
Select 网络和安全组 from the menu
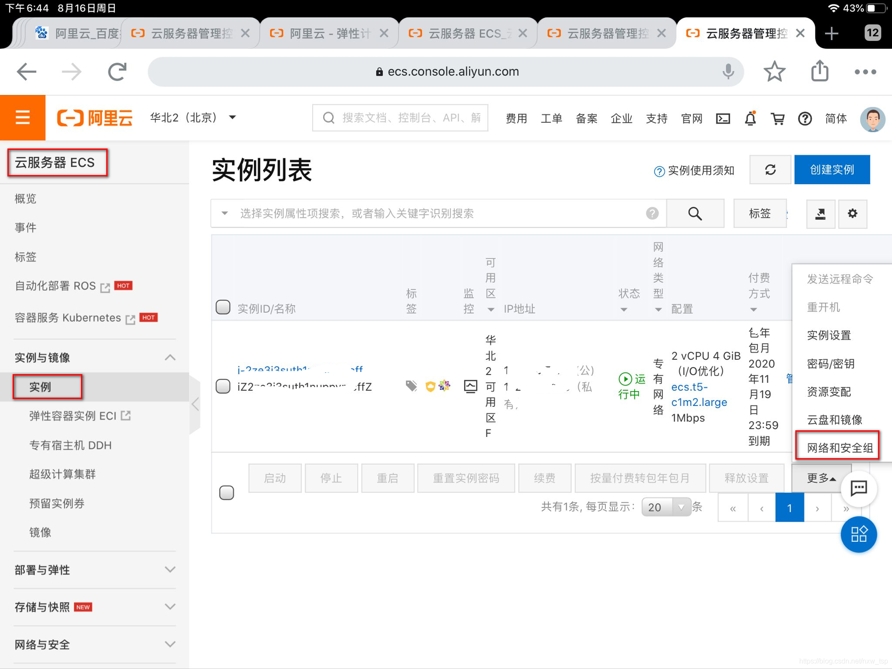(839, 448)
